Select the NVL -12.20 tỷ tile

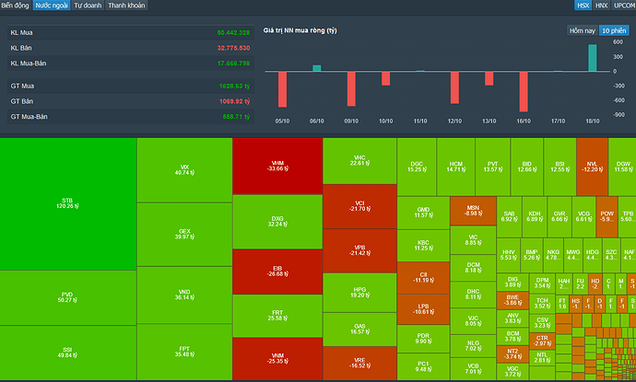tap(592, 167)
